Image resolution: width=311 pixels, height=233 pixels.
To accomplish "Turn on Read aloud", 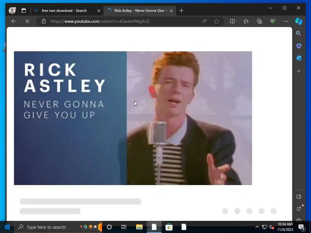I will (204, 21).
